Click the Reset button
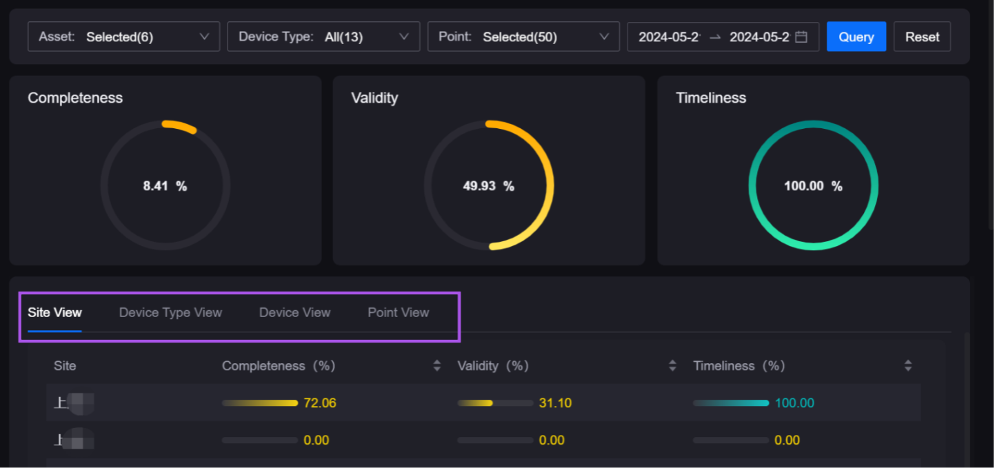Viewport: 995px width, 468px height. 922,37
